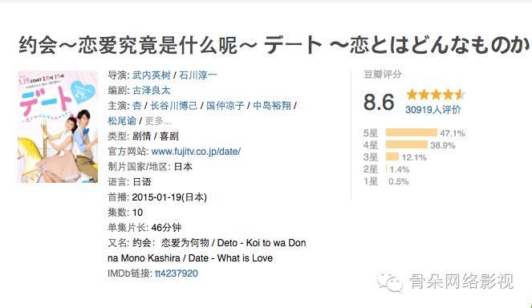
Task: Open the IMDb link tt4237920
Action: 176,274
